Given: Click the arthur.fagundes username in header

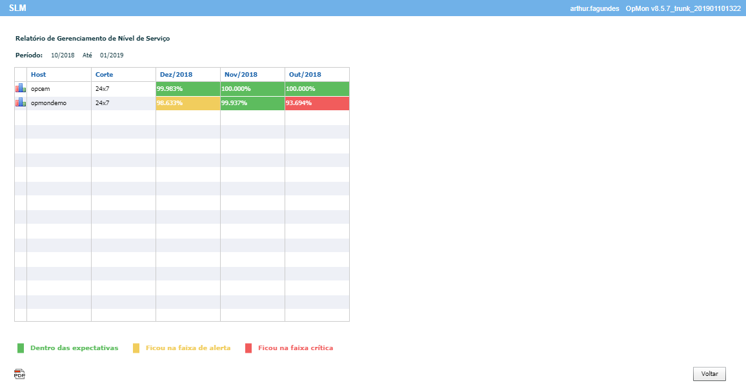Looking at the screenshot, I should coord(595,8).
